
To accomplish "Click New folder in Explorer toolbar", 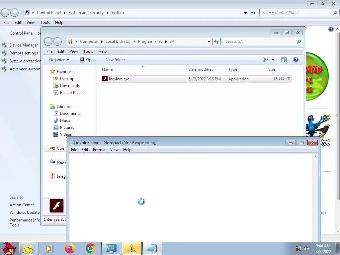I will pyautogui.click(x=115, y=60).
